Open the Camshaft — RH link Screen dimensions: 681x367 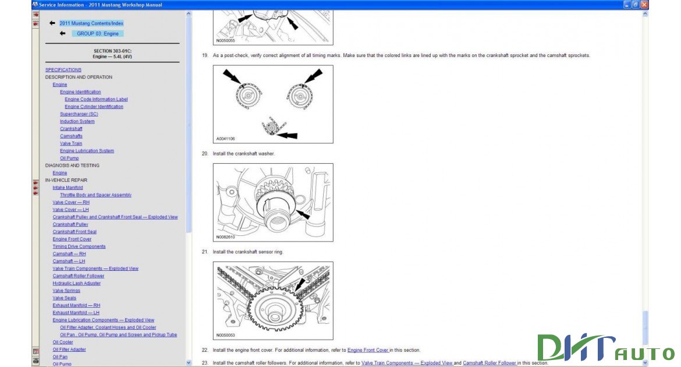69,254
